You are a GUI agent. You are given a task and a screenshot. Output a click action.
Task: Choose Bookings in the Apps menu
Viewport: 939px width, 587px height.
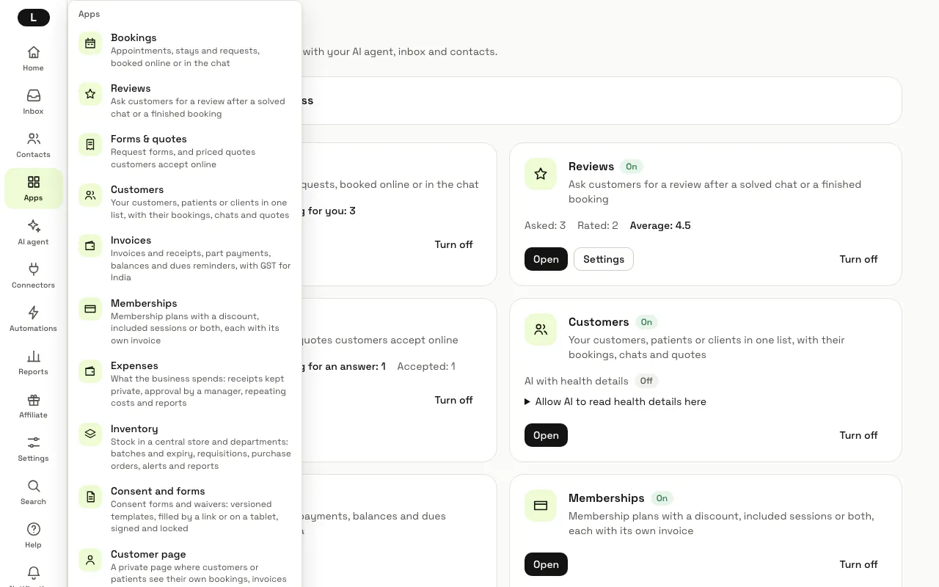tap(185, 50)
